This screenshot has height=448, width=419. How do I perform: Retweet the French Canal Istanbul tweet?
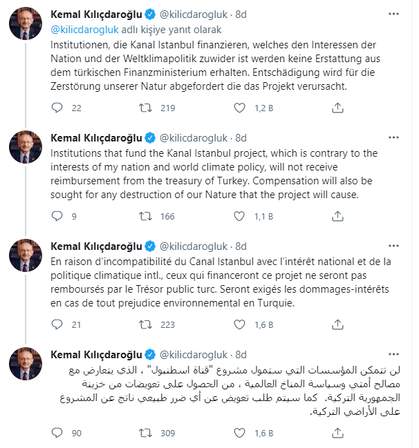click(147, 324)
